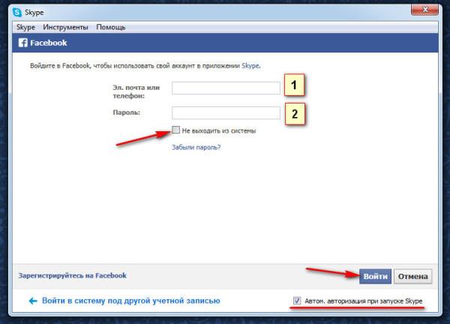Open the Помощь menu

(111, 27)
